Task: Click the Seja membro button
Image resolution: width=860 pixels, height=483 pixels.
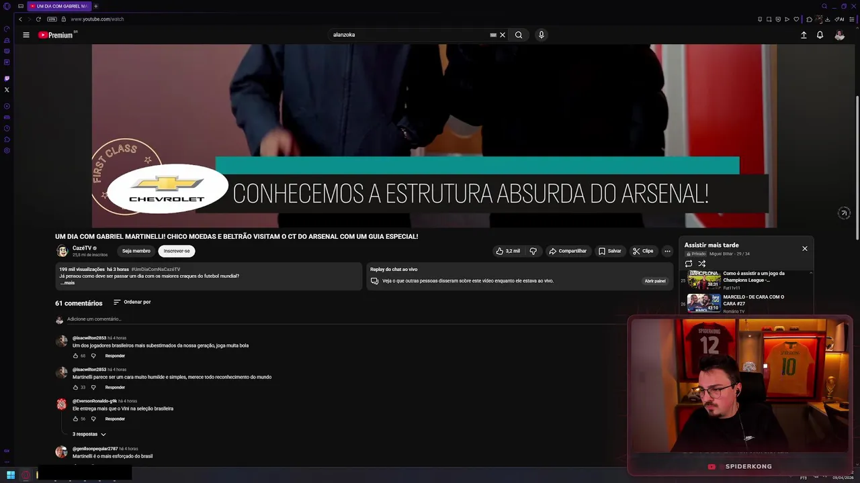Action: [x=136, y=251]
